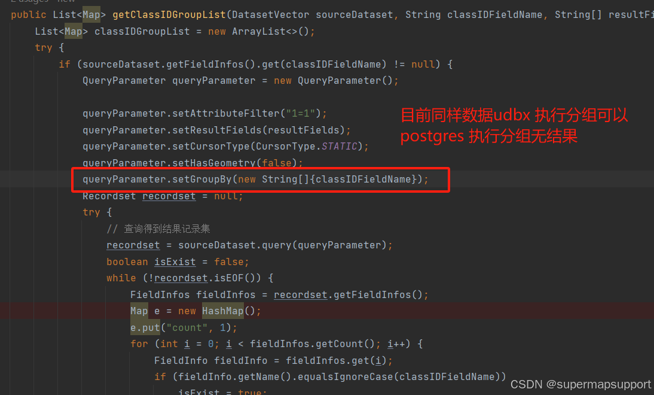Click setAttributeFilter in the code
Screen dimensions: 654x395
click(x=225, y=114)
